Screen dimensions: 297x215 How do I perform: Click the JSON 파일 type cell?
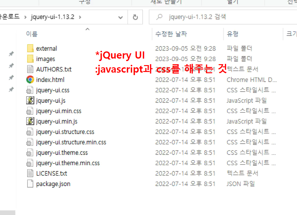pos(241,184)
